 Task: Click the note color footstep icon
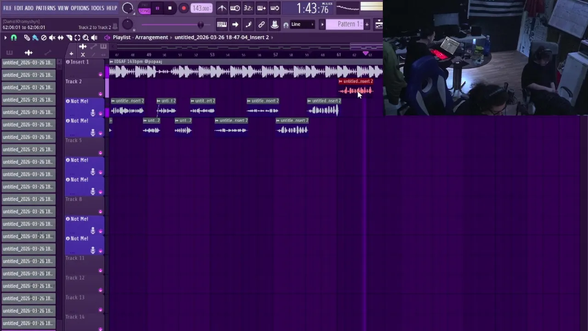[249, 24]
